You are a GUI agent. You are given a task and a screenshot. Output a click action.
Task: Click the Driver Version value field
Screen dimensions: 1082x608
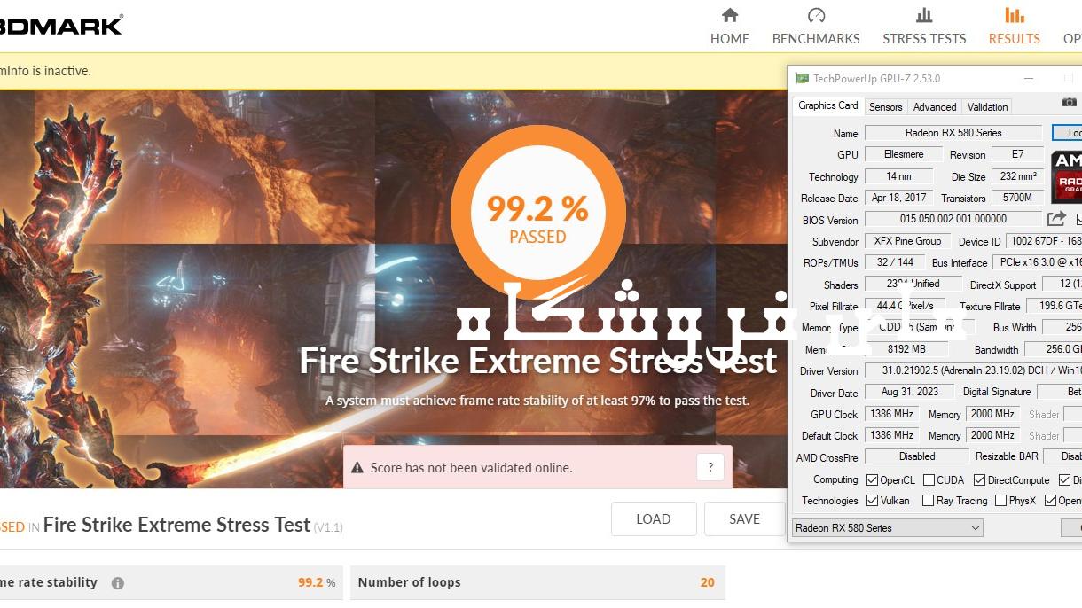973,370
